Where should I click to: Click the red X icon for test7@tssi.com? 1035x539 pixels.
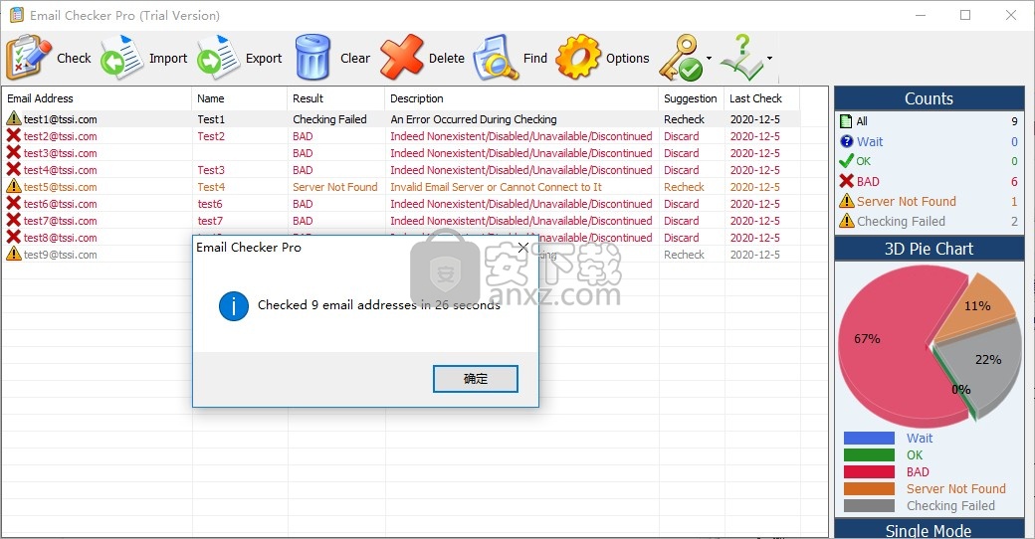(x=14, y=221)
